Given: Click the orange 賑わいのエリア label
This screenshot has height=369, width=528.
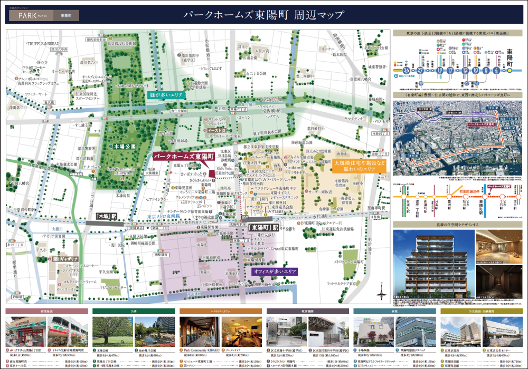Looking at the screenshot, I should tap(360, 167).
